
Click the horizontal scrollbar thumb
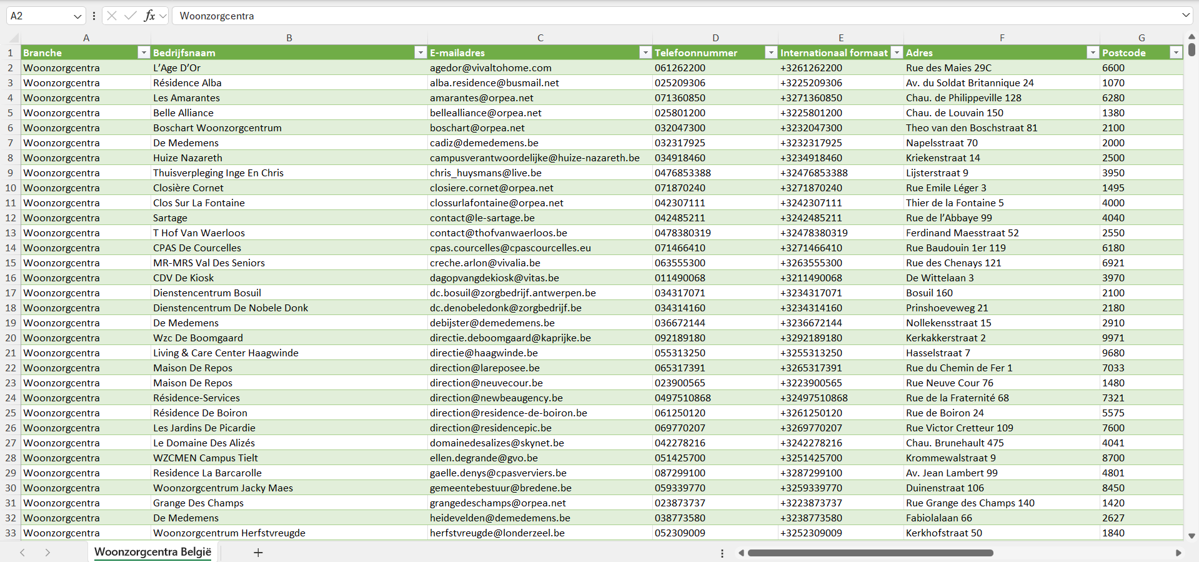click(870, 553)
